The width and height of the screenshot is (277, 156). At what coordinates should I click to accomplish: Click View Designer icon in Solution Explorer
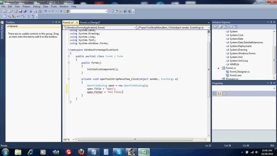pos(235,27)
